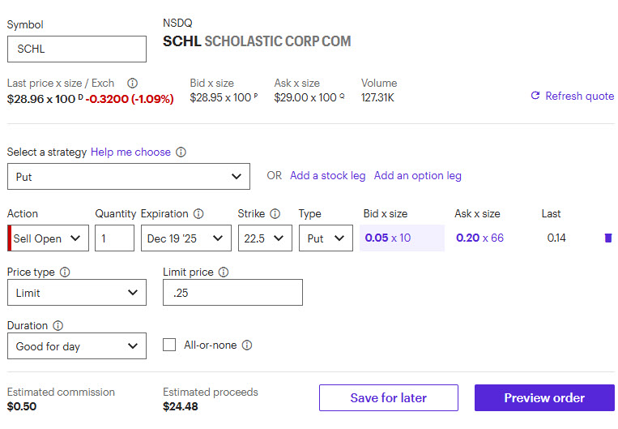Image resolution: width=618 pixels, height=429 pixels.
Task: Enable the All-or-none checkbox
Action: point(169,345)
